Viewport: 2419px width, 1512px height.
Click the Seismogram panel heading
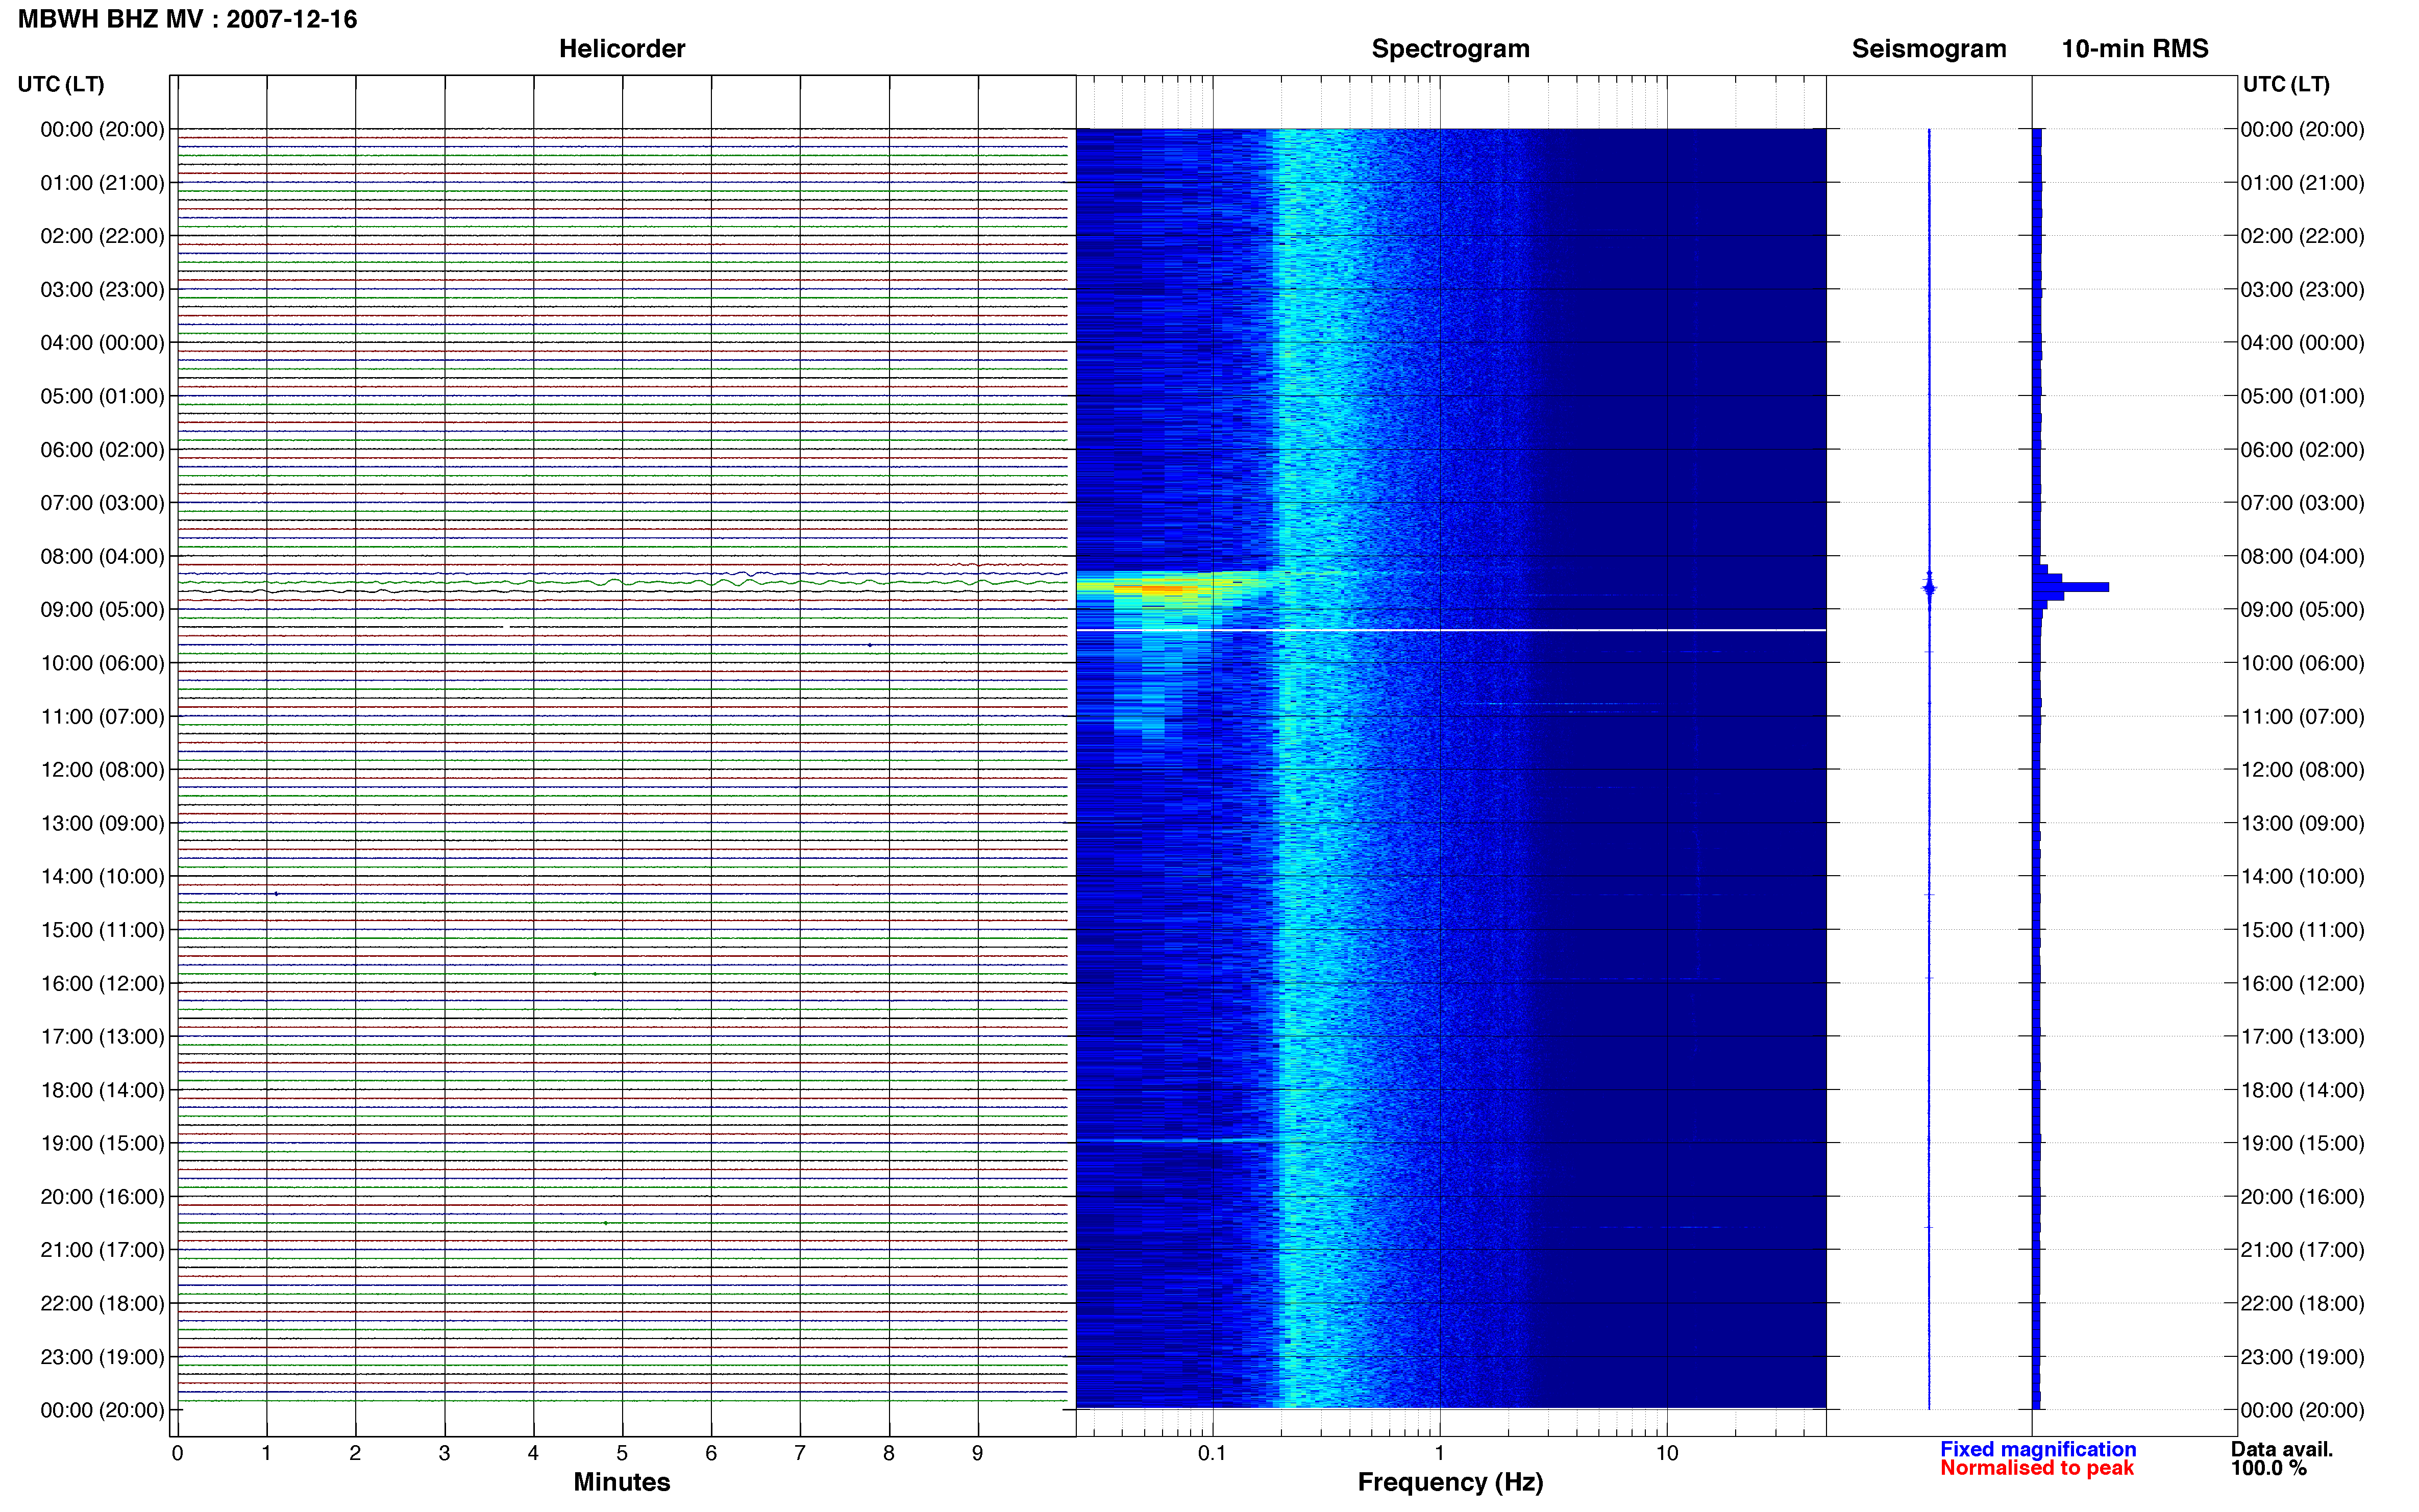(x=1928, y=49)
